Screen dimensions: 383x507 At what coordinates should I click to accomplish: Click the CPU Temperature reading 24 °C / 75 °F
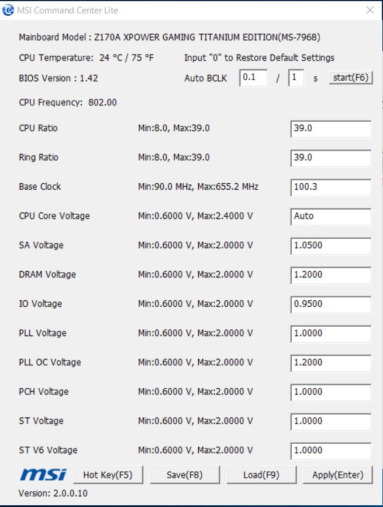pyautogui.click(x=126, y=58)
